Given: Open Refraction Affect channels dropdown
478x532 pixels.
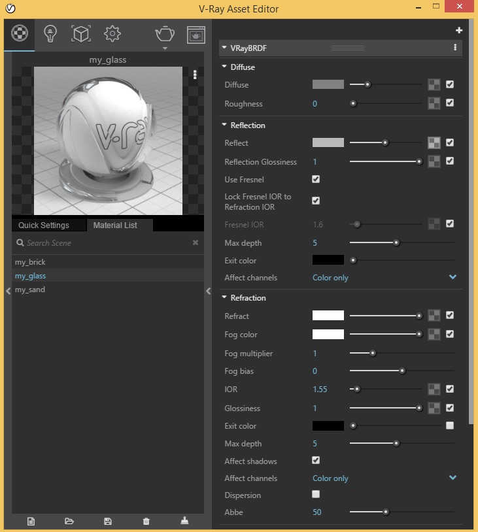Looking at the screenshot, I should click(384, 478).
